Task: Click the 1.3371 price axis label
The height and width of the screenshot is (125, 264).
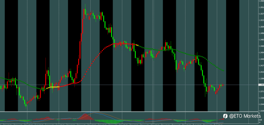Action: (261, 91)
